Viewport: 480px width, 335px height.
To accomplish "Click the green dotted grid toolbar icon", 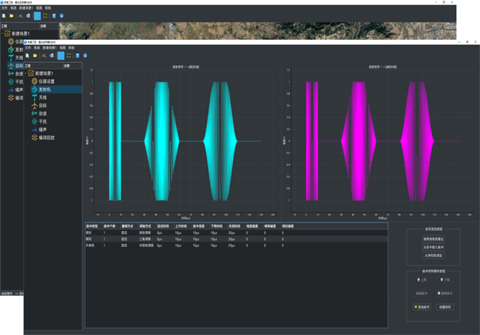I will point(69,55).
